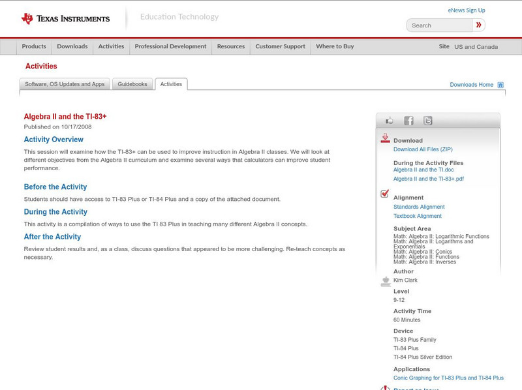Click the Texas Instruments logo
The height and width of the screenshot is (390, 522).
point(65,18)
